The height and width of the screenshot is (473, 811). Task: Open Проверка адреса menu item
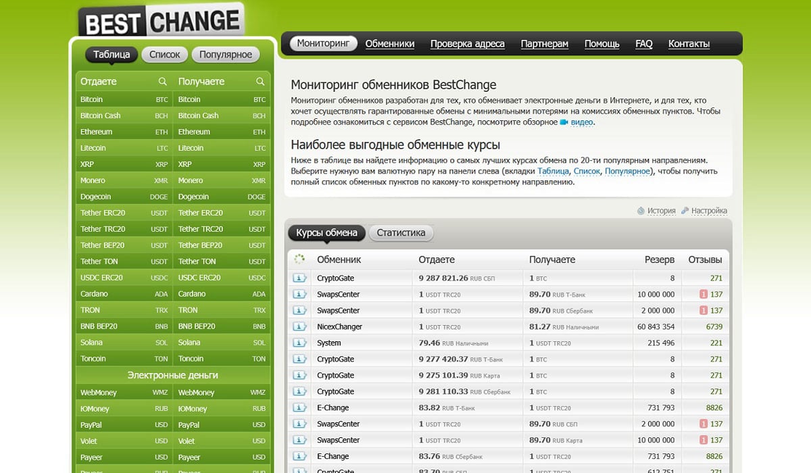[467, 44]
